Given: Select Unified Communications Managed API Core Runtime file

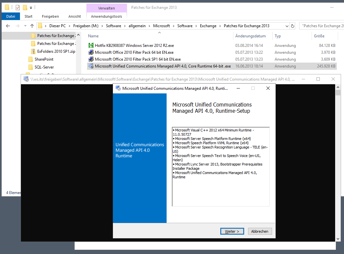Looking at the screenshot, I should click(x=163, y=66).
